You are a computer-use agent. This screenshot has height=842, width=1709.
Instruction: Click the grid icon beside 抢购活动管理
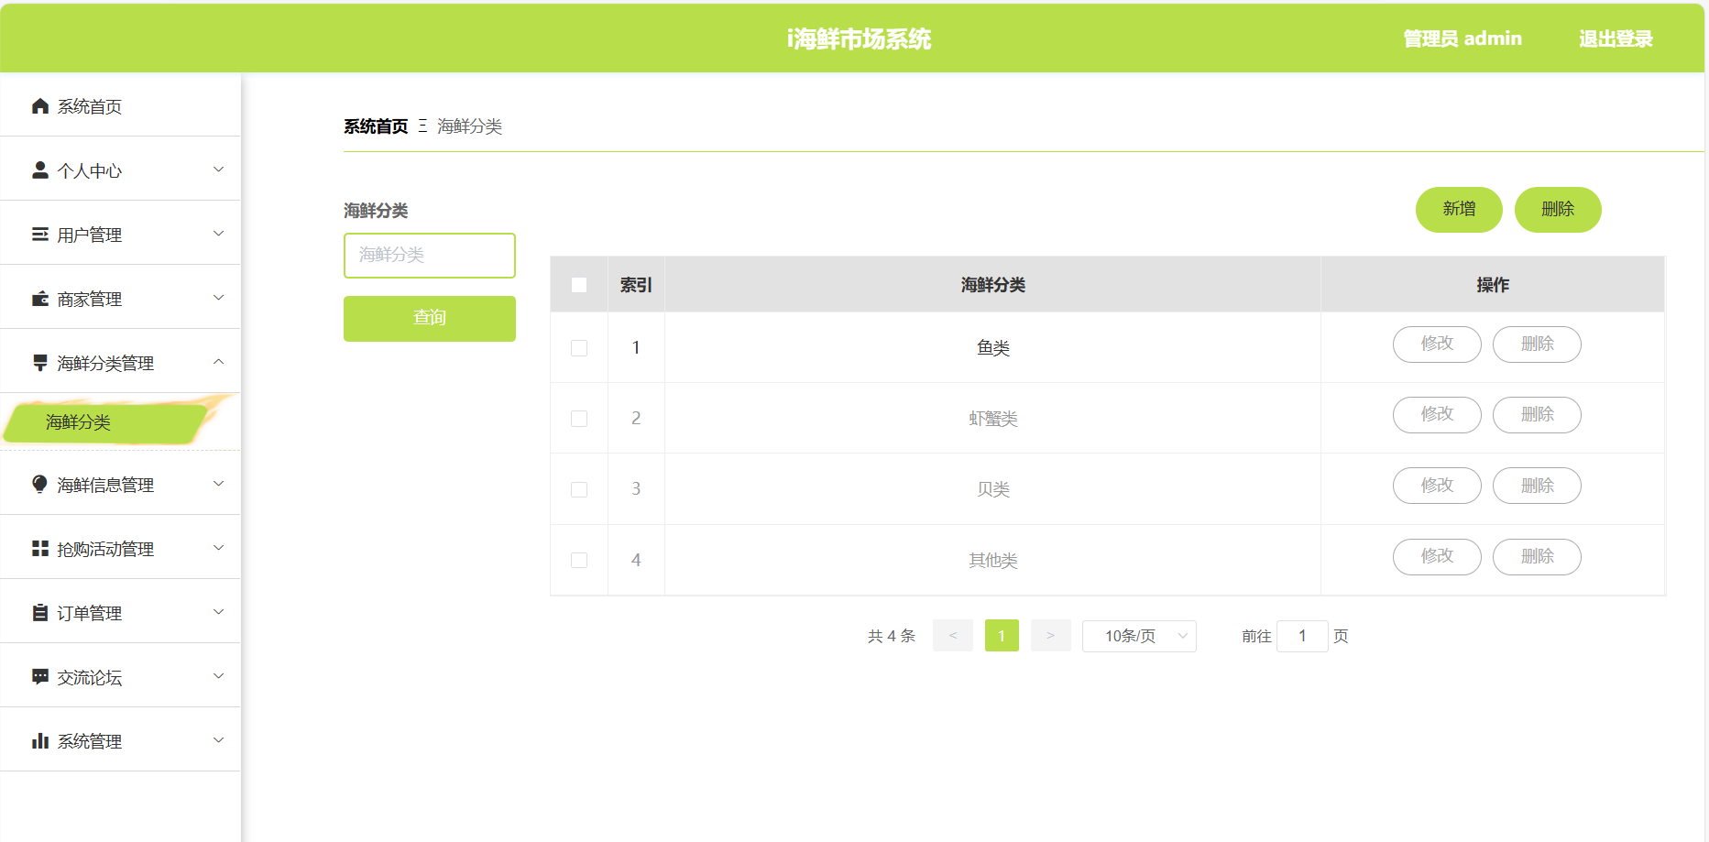(39, 548)
